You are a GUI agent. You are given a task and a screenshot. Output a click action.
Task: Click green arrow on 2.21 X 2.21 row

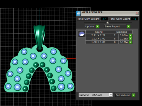click(130, 35)
